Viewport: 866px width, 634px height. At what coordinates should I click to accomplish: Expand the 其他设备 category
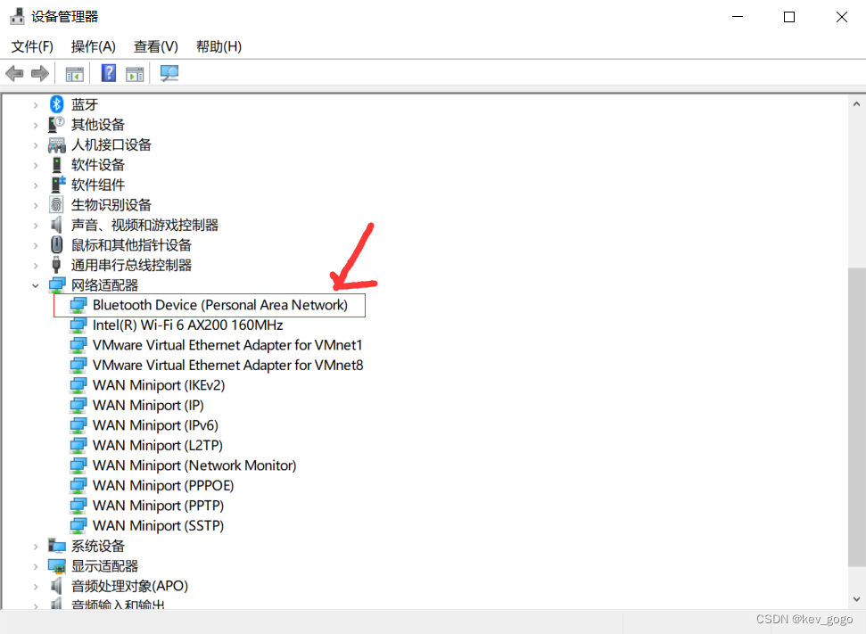click(36, 125)
